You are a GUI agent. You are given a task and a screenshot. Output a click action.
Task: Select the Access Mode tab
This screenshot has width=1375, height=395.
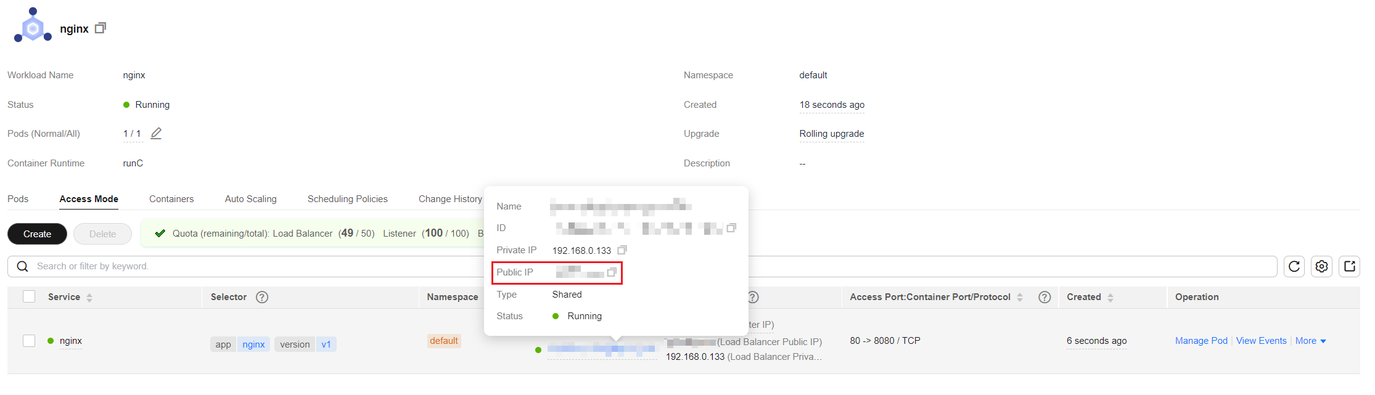(89, 199)
